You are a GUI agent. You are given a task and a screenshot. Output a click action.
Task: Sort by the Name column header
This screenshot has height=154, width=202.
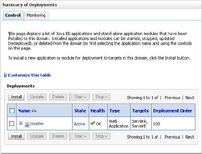click(24, 111)
